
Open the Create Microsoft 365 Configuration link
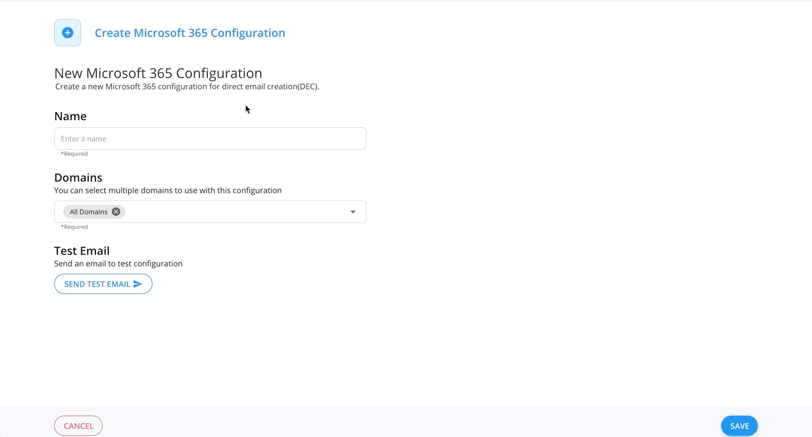pyautogui.click(x=189, y=33)
